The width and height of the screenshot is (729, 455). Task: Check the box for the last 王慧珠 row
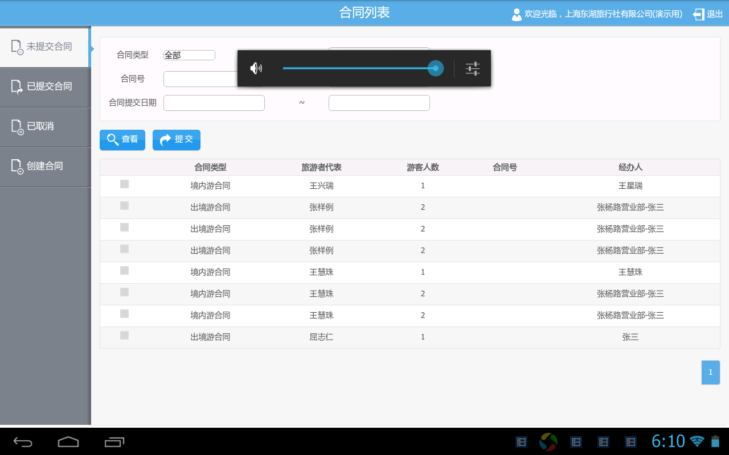(124, 314)
